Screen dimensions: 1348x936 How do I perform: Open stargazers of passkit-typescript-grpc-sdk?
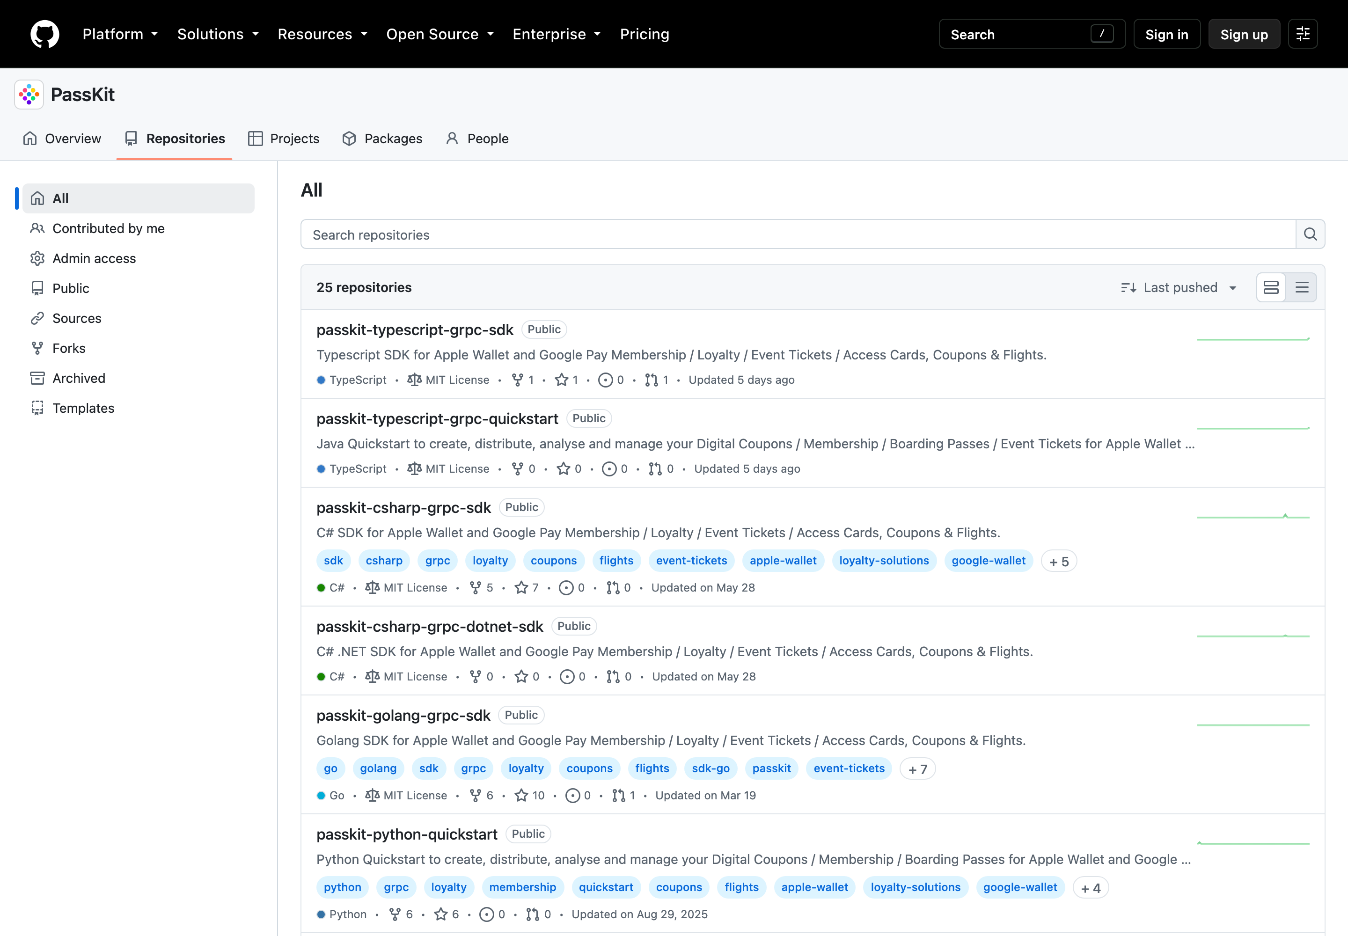(567, 380)
